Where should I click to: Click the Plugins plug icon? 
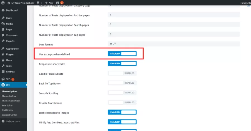point(3,54)
